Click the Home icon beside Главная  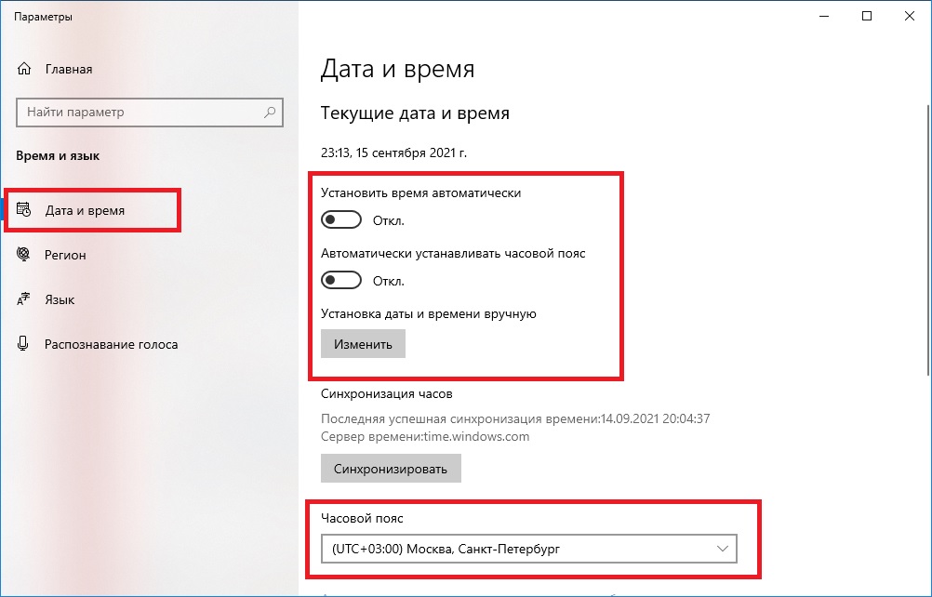pos(24,69)
